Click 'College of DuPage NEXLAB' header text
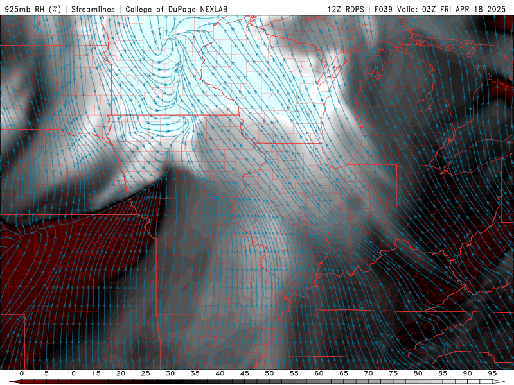Image resolution: width=514 pixels, height=385 pixels. (x=176, y=9)
